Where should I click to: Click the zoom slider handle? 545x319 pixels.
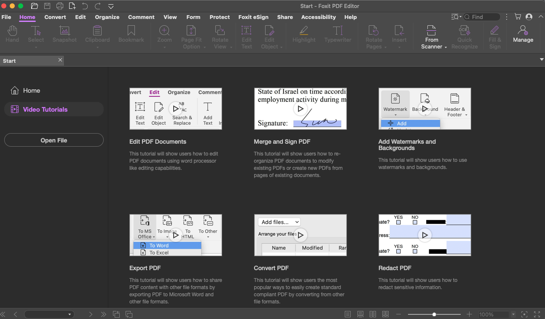click(x=434, y=314)
